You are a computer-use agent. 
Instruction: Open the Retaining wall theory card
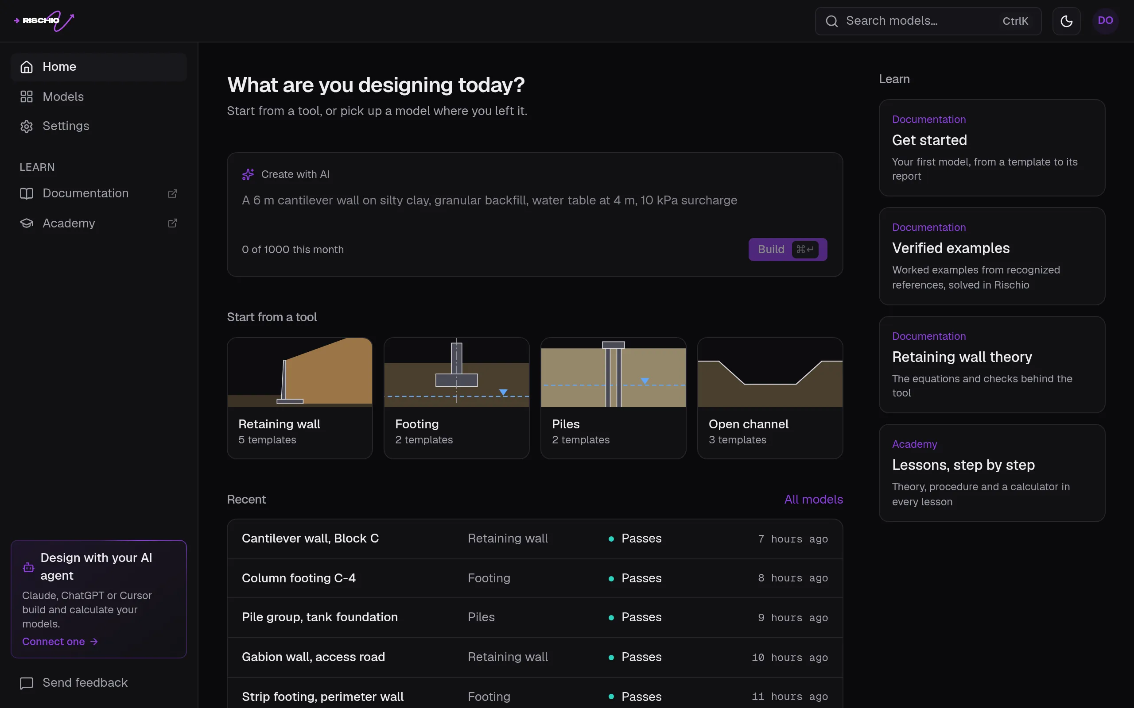click(x=992, y=365)
